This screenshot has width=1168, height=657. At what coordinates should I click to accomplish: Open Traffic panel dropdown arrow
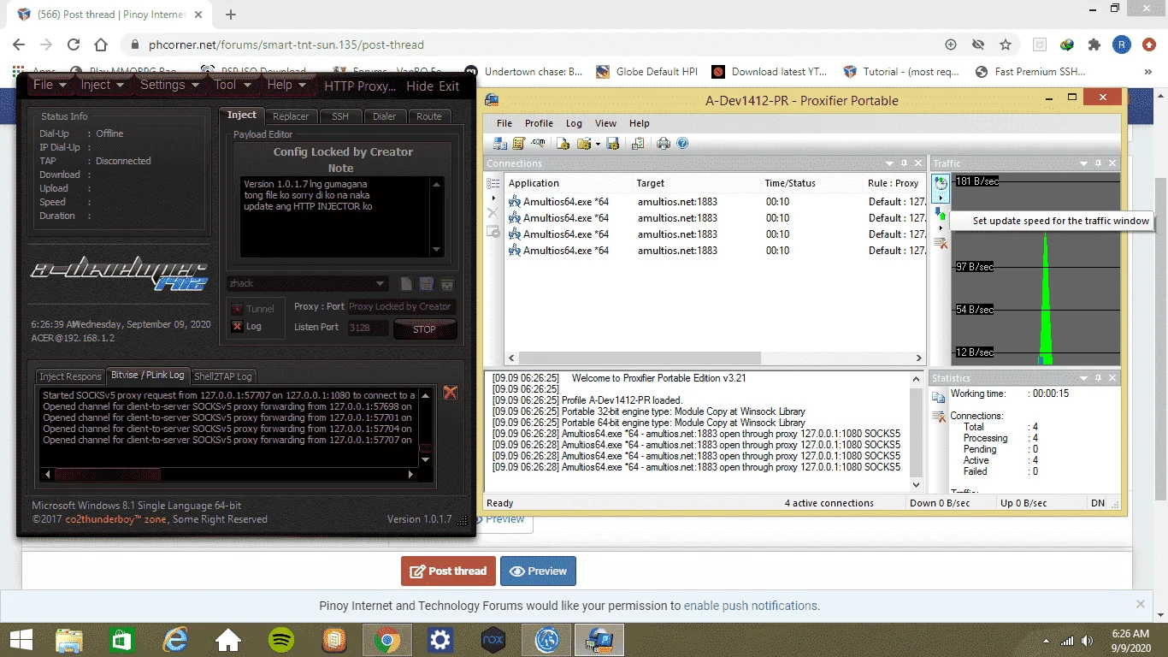pos(1084,163)
